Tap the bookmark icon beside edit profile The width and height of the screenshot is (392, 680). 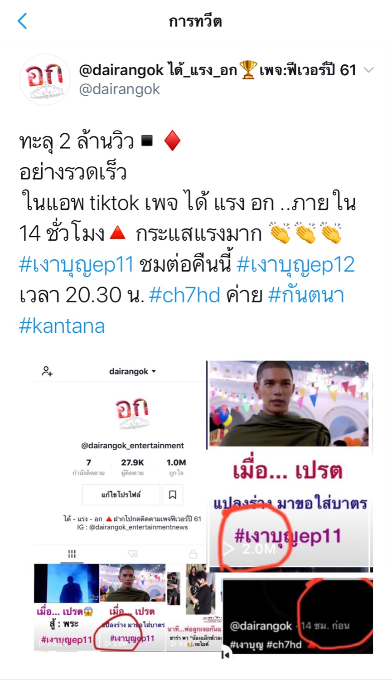tap(173, 495)
